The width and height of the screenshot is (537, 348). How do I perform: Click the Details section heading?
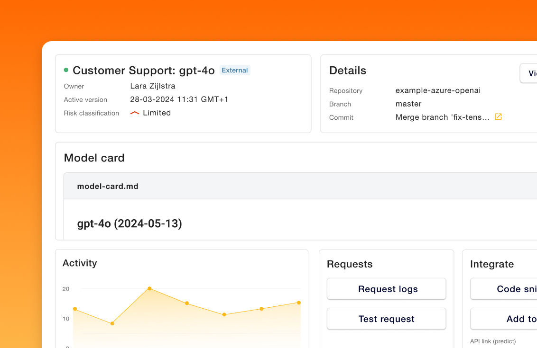pyautogui.click(x=348, y=71)
